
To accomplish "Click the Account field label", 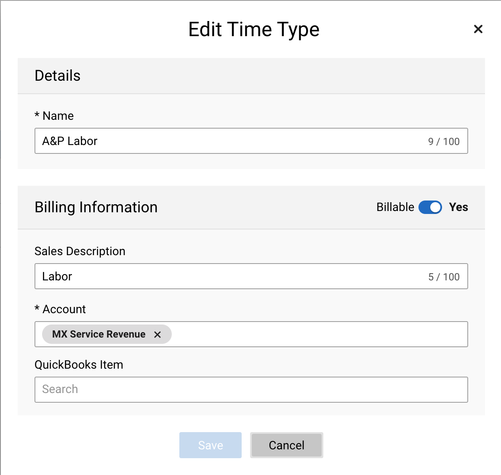I will (x=60, y=309).
